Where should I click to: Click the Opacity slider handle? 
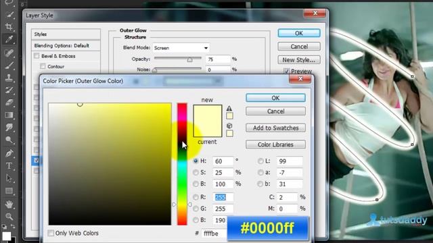[189, 59]
